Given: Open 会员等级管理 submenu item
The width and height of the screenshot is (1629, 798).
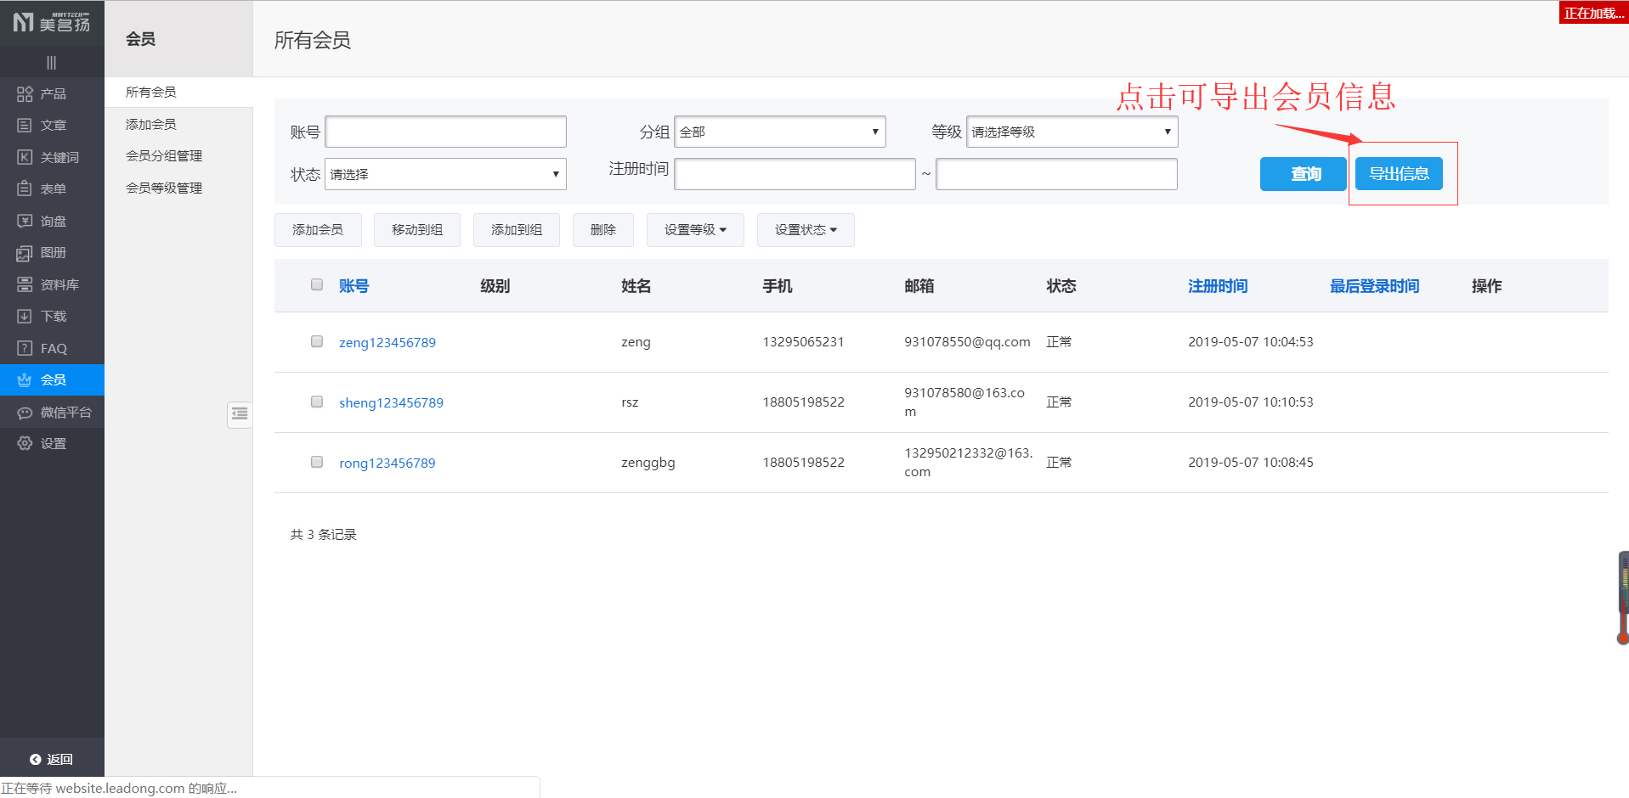Looking at the screenshot, I should coord(164,188).
